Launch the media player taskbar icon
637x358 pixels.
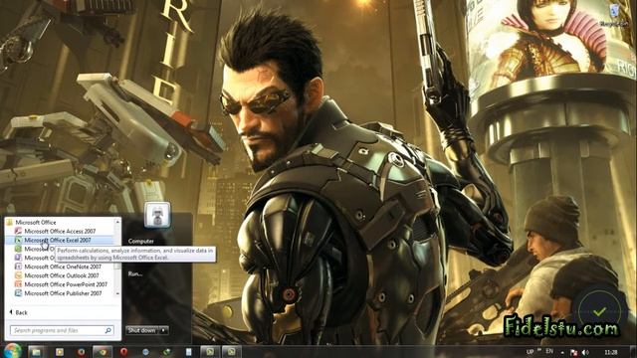point(60,352)
